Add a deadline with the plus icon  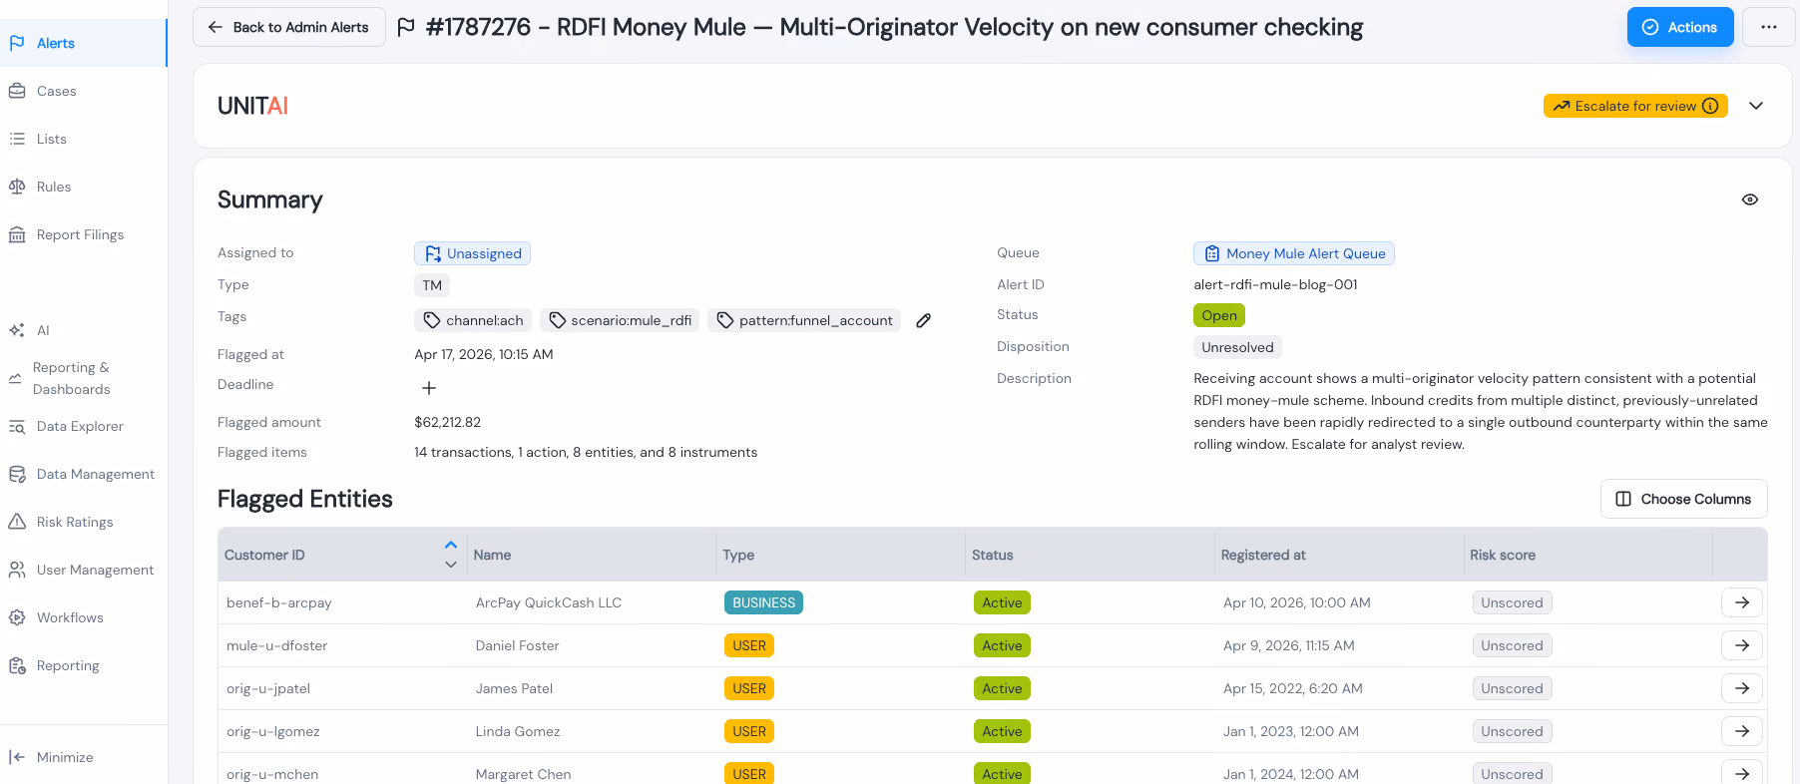pos(429,387)
